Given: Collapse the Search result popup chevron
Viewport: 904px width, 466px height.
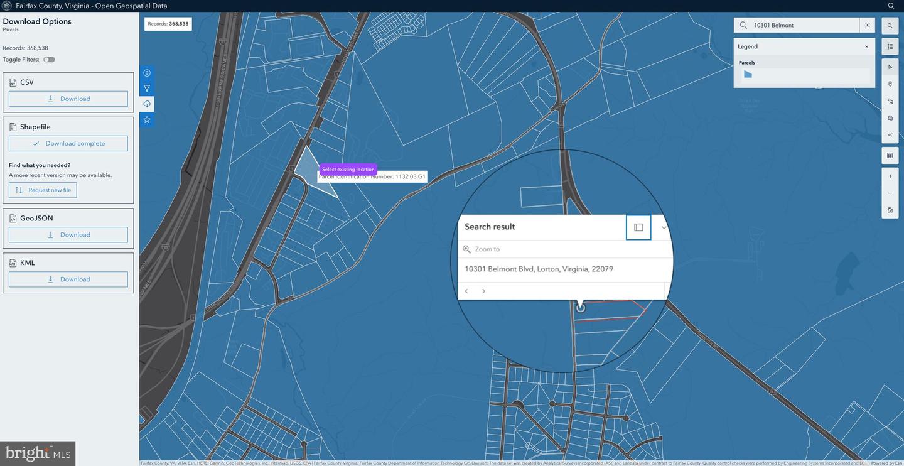Looking at the screenshot, I should [664, 227].
